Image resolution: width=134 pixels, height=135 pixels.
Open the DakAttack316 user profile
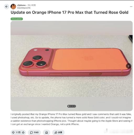[24, 8]
